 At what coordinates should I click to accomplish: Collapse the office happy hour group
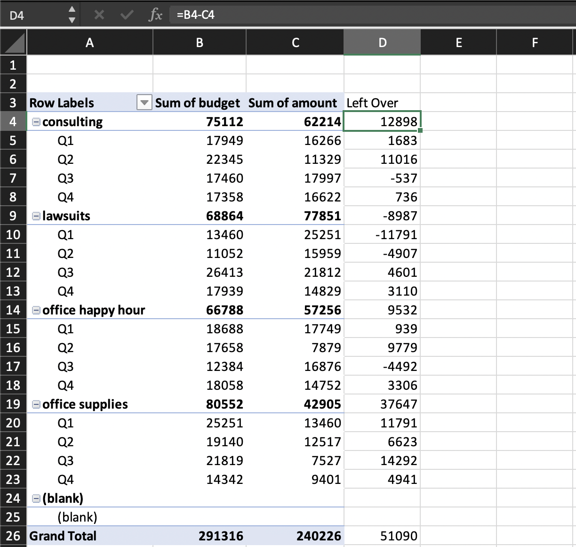tap(36, 310)
